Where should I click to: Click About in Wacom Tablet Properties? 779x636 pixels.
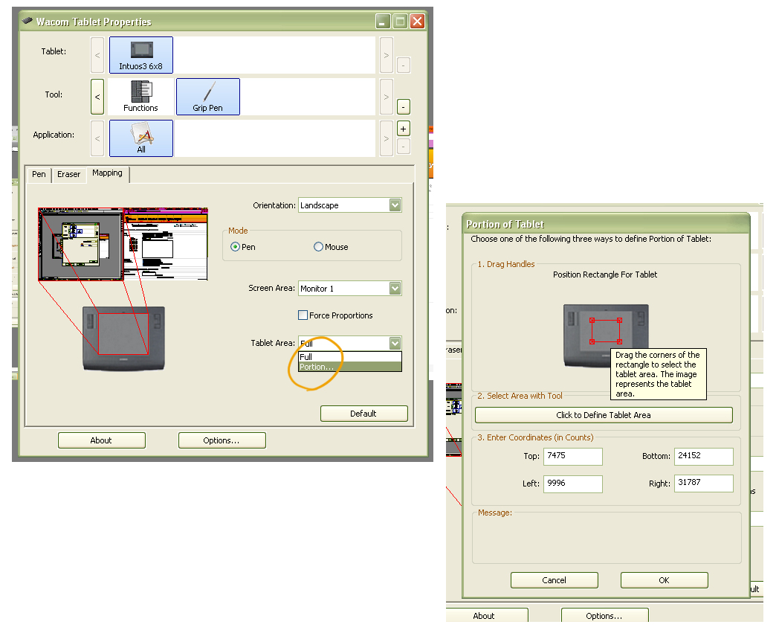[x=101, y=440]
